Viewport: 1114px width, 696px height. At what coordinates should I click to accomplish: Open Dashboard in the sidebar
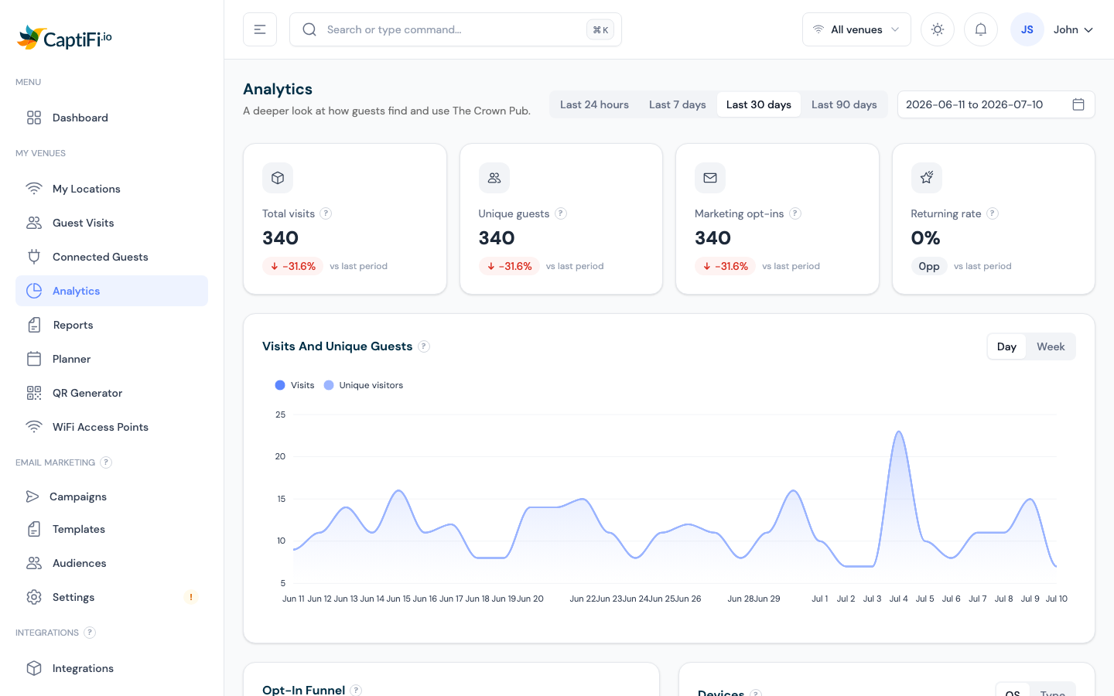111,118
